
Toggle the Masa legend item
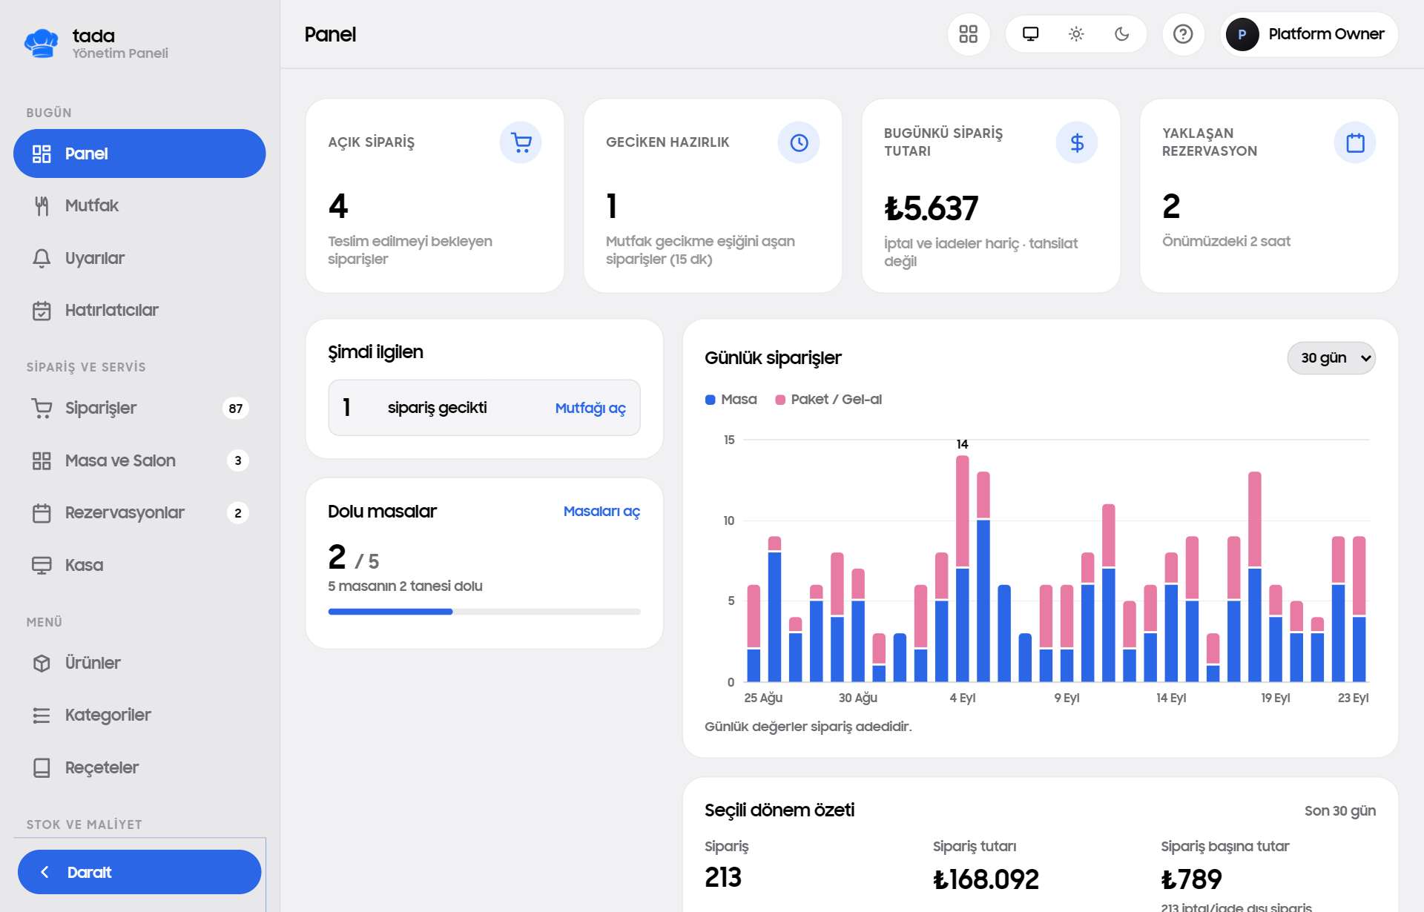coord(731,399)
